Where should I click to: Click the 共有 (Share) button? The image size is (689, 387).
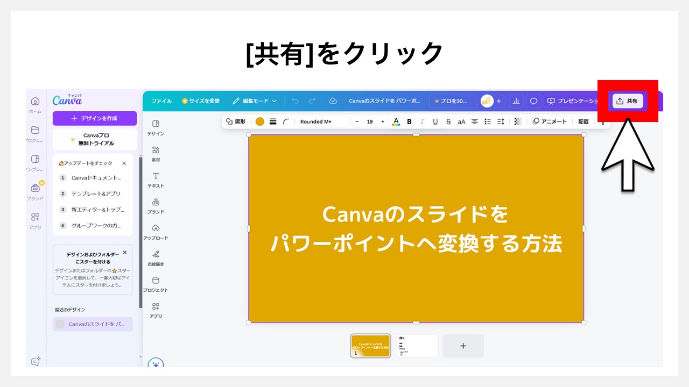tap(627, 101)
